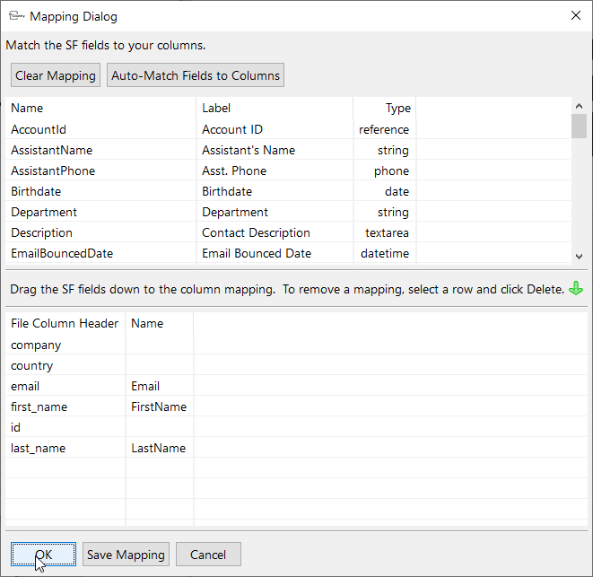Click the File Column Header heading
This screenshot has height=577, width=593.
(x=65, y=323)
